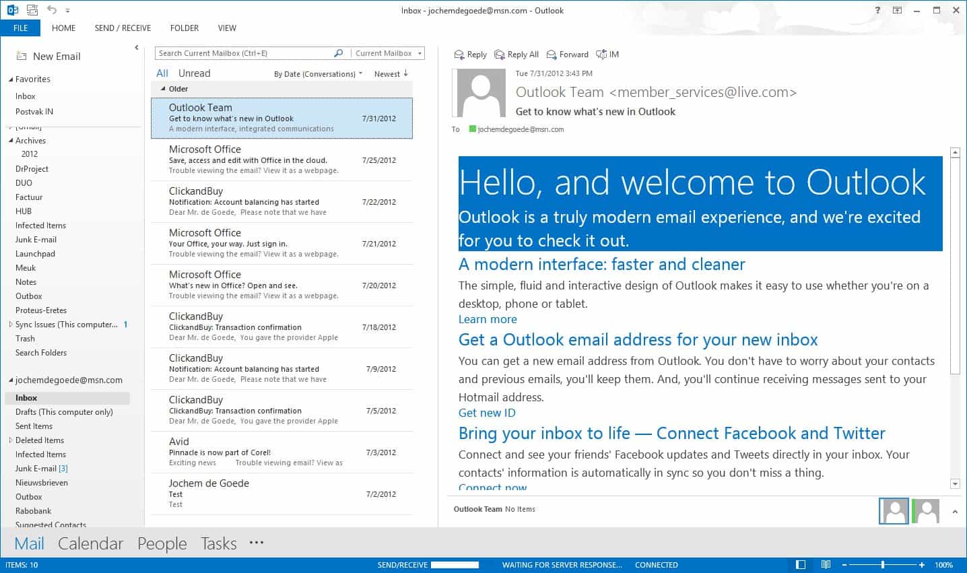Click the second contact photo with green bar
This screenshot has width=967, height=573.
926,511
